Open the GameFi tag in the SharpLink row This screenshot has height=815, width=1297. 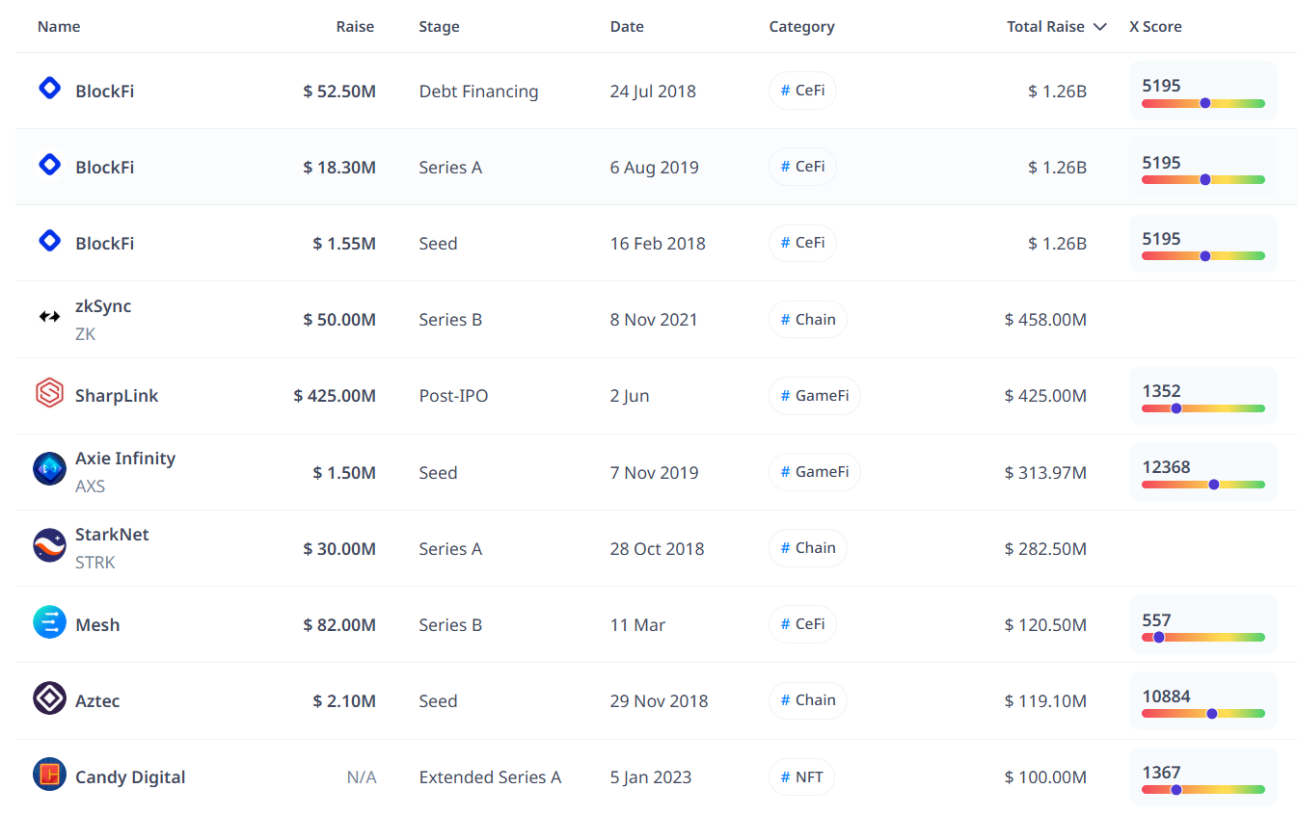coord(815,396)
